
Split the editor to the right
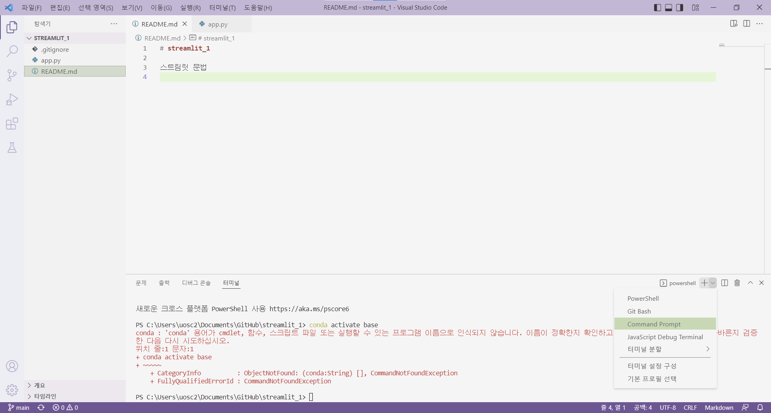point(747,24)
